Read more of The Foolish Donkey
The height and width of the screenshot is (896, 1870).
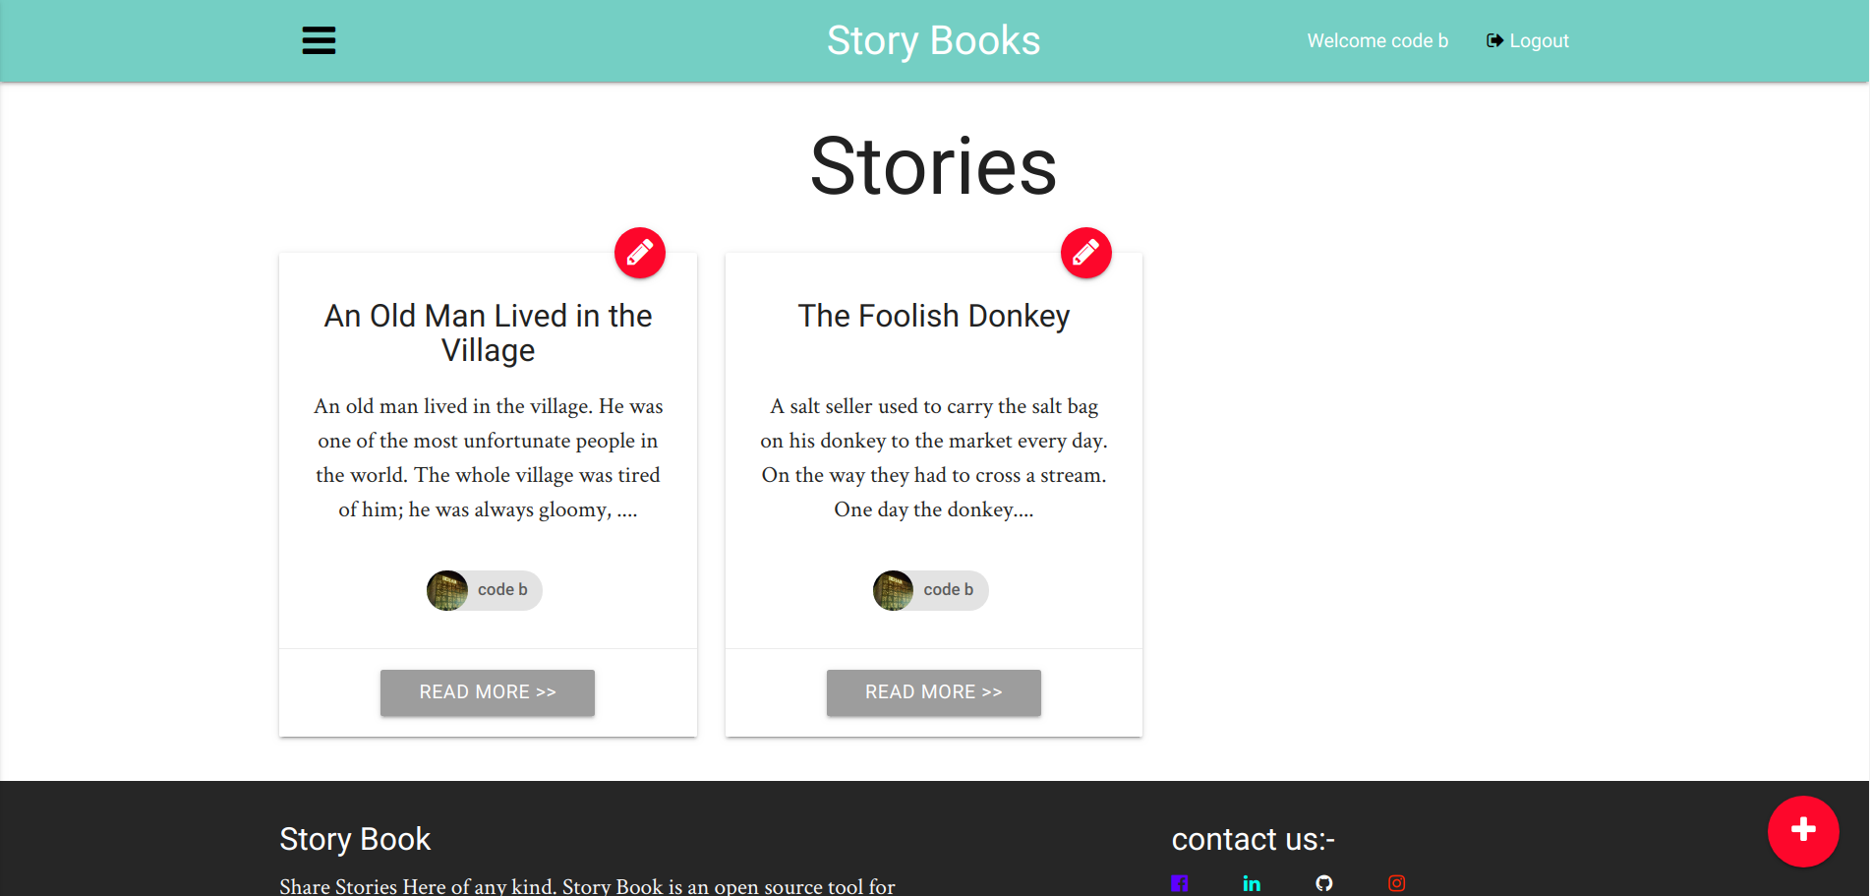pos(933,692)
